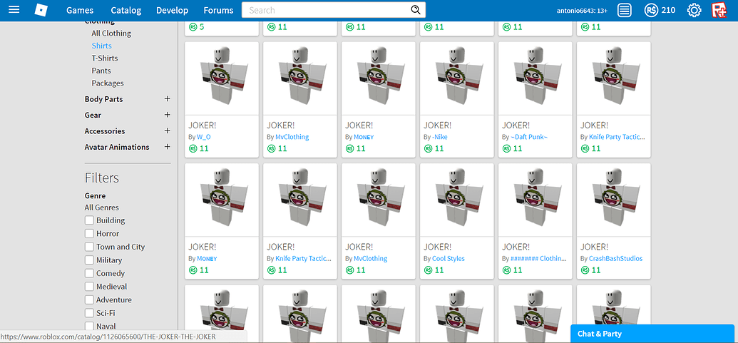Open creator link ~Daft Punk~
The image size is (738, 343).
tap(530, 137)
